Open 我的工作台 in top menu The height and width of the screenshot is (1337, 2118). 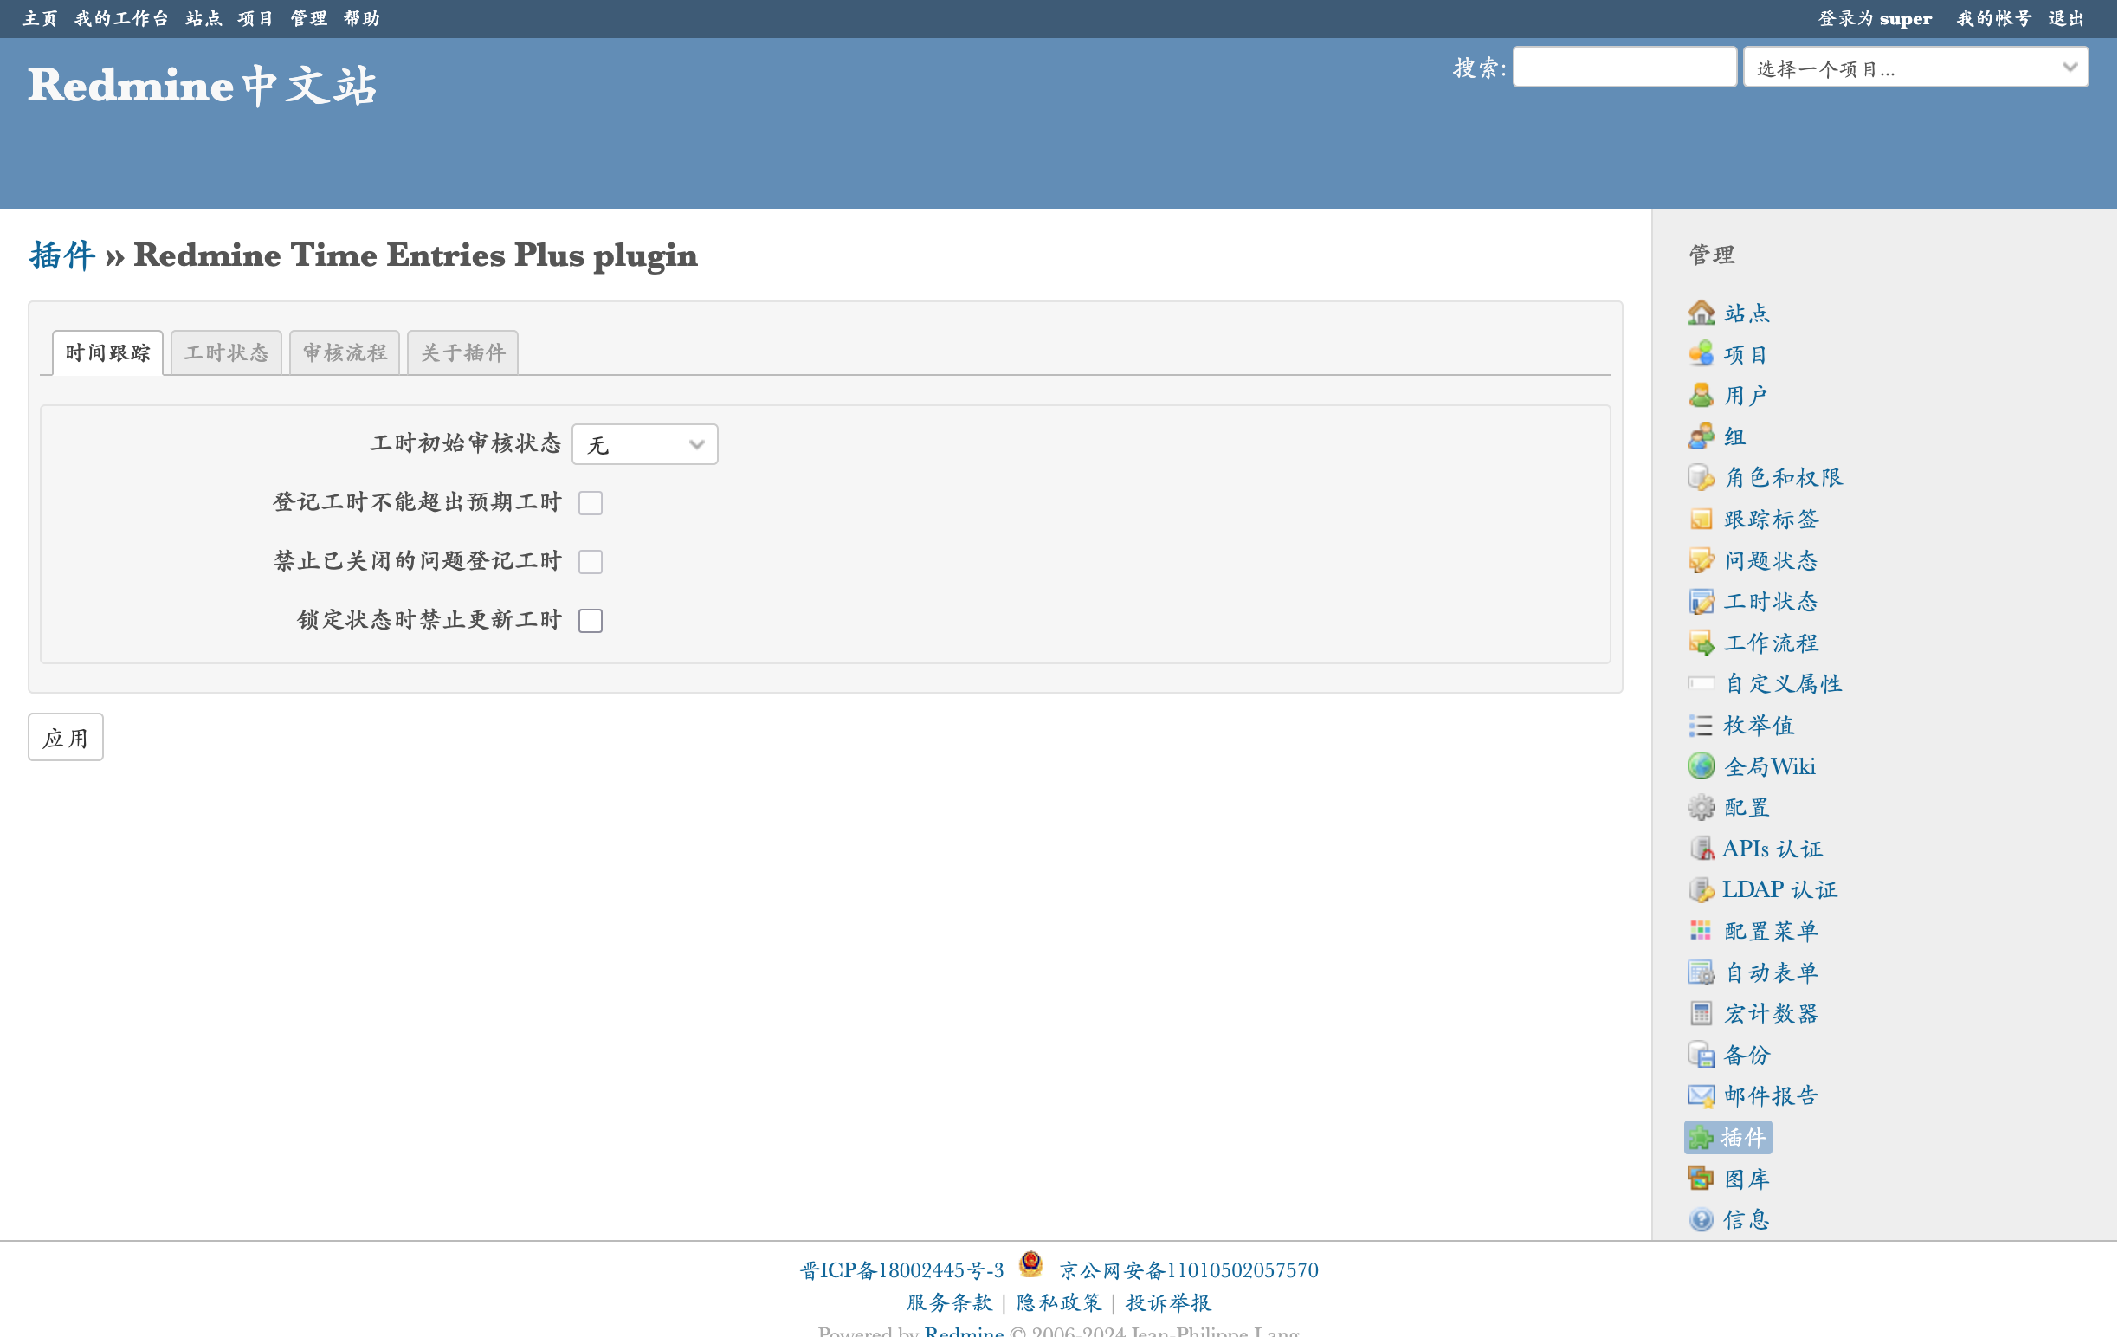[121, 18]
